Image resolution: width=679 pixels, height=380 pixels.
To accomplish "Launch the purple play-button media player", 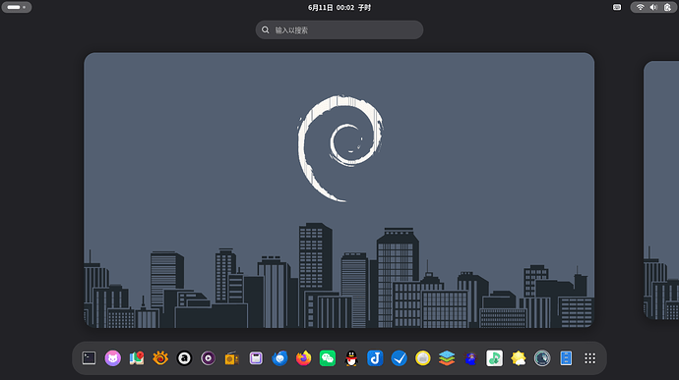I will coord(208,358).
